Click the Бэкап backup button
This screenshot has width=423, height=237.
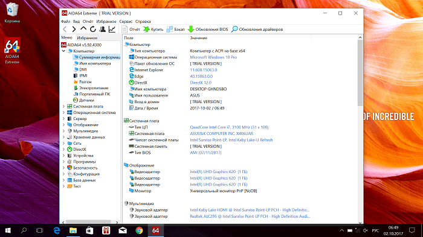coord(175,30)
